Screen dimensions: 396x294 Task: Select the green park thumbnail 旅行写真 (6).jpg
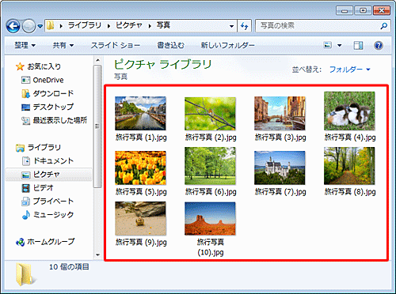210,166
